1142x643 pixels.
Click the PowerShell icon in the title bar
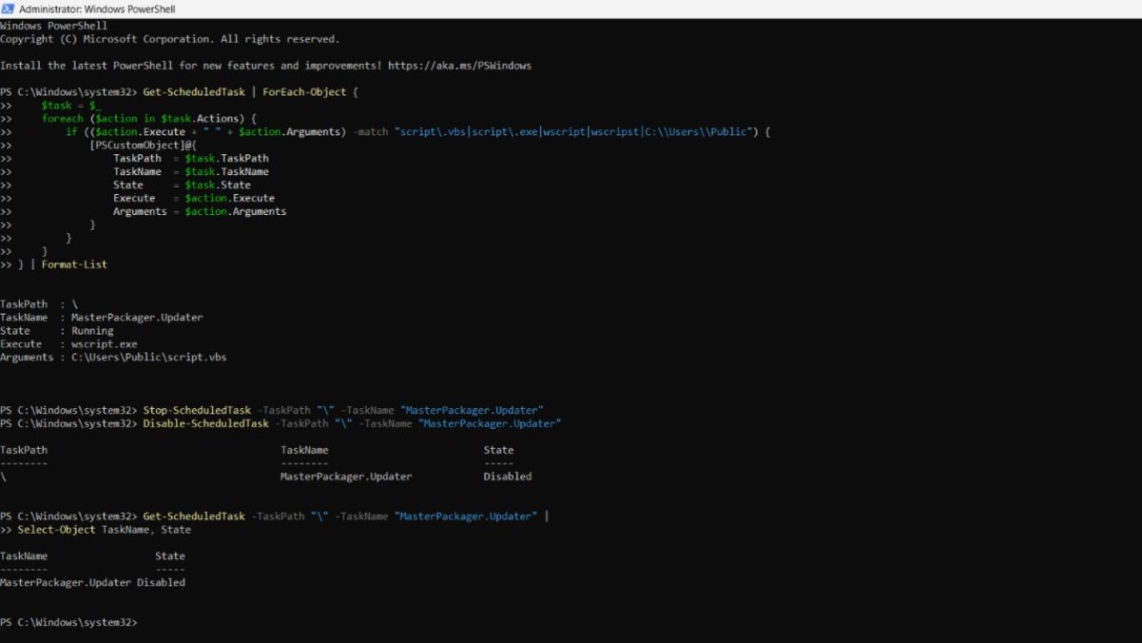[8, 9]
